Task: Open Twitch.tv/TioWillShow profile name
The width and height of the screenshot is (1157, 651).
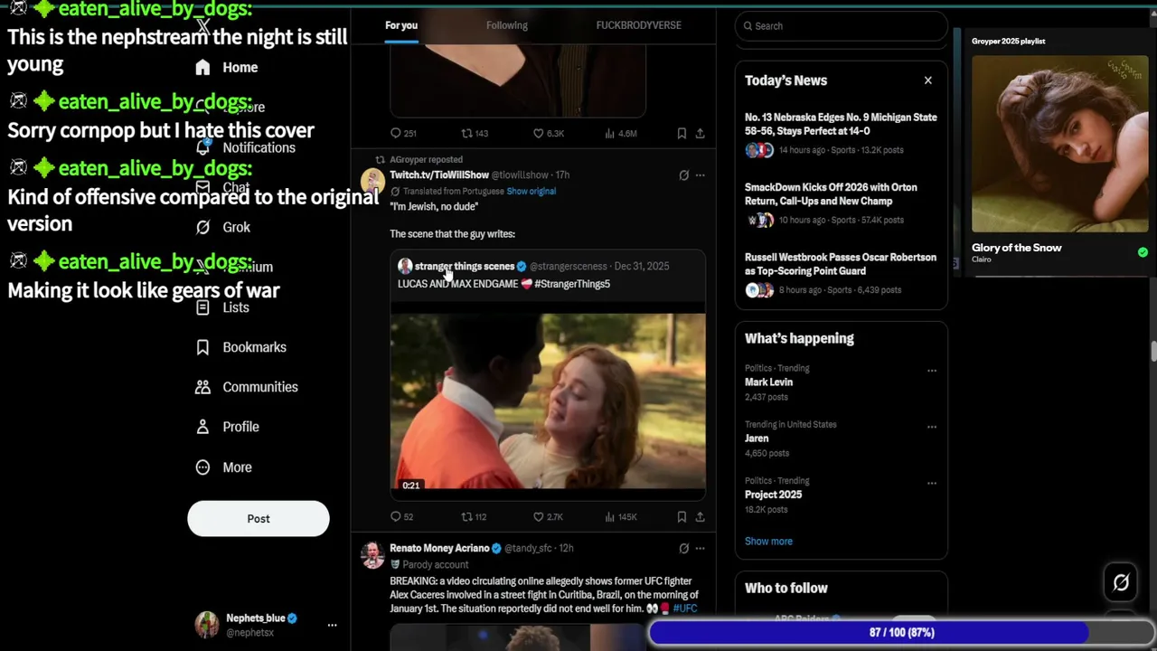Action: [439, 175]
